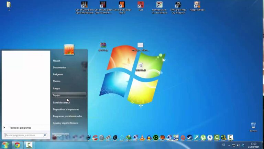Open uTorrent from the dock

[203, 138]
